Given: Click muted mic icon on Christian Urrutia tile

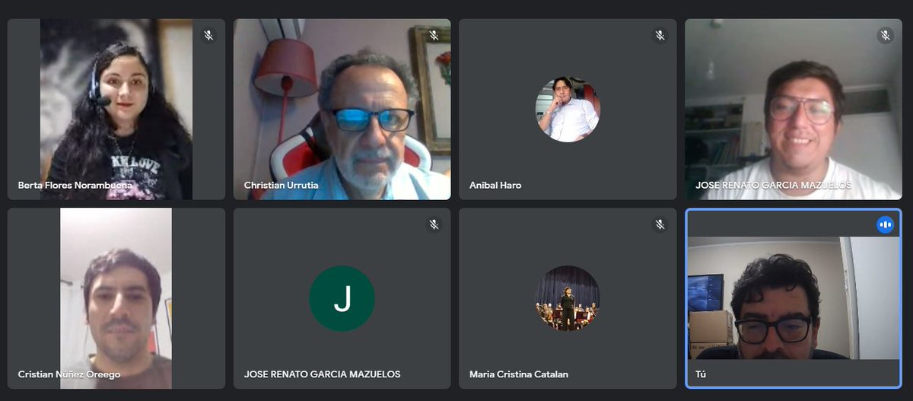Looking at the screenshot, I should point(434,36).
